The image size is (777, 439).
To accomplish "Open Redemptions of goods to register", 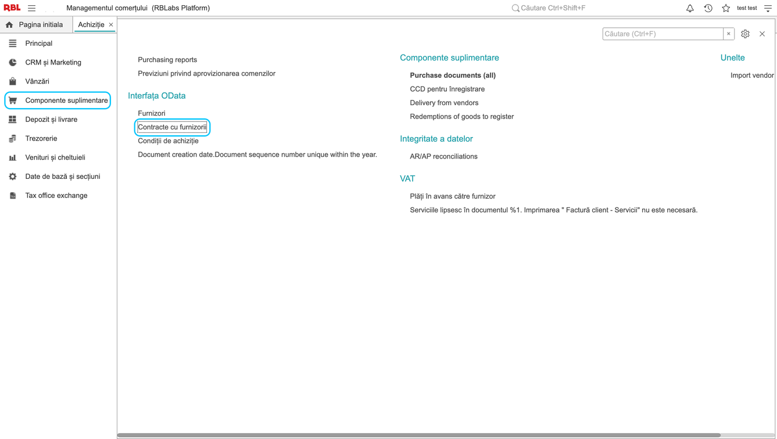I will coord(461,117).
